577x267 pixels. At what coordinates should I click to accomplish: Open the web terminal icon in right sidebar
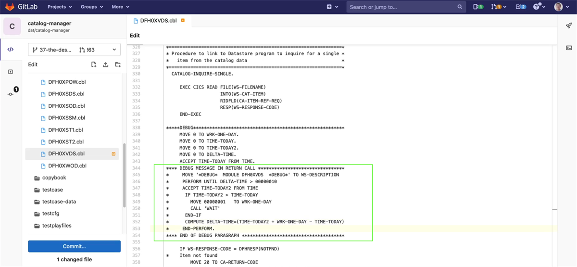(x=569, y=48)
